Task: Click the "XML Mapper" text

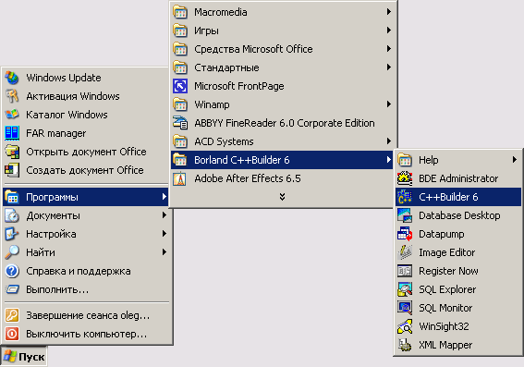Action: 445,345
